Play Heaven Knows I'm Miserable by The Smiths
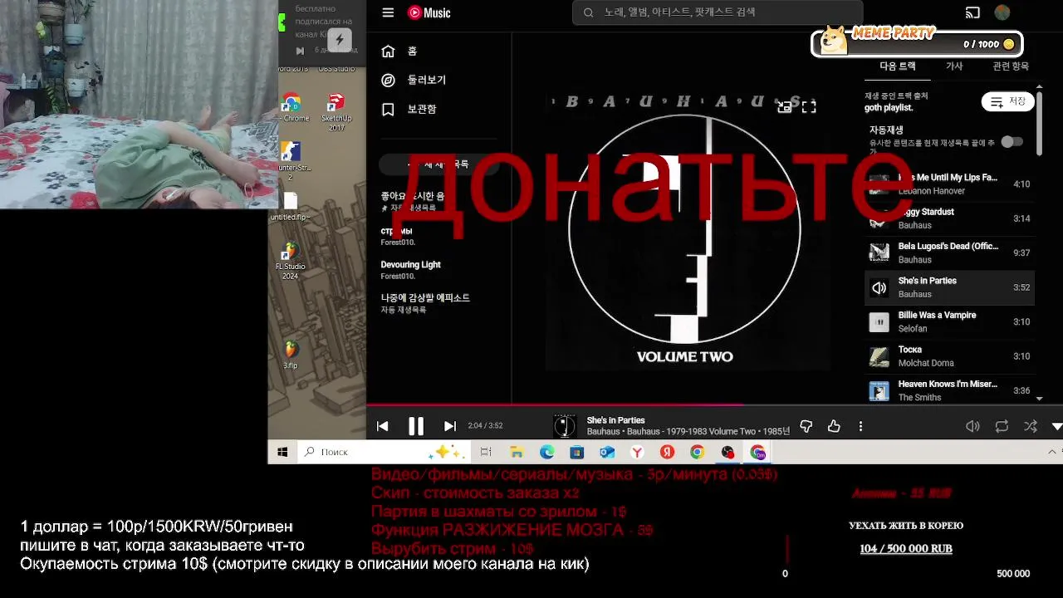 click(x=949, y=390)
